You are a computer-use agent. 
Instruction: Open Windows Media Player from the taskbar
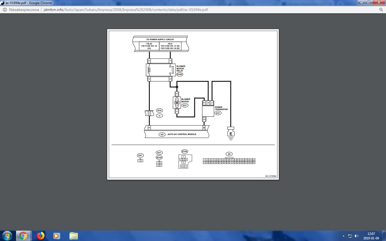pyautogui.click(x=57, y=236)
